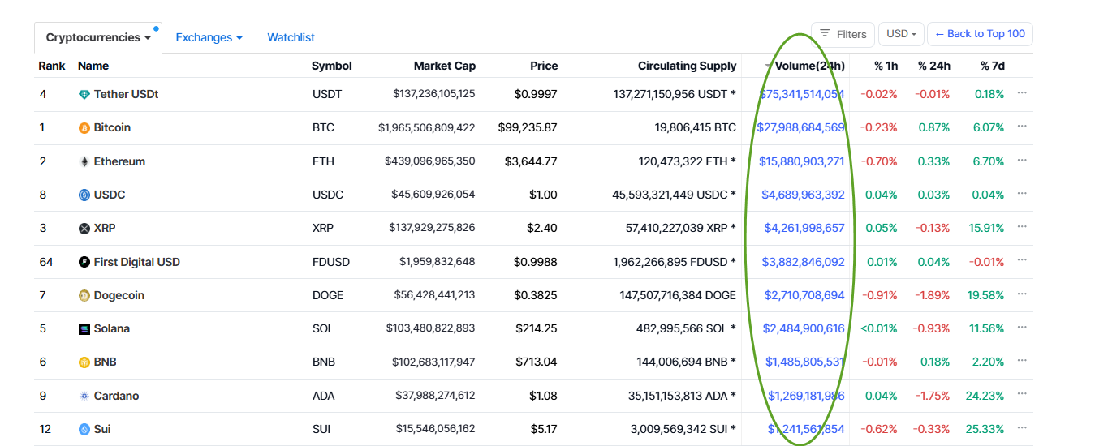This screenshot has width=1095, height=446.
Task: Open more options for Sui row
Action: point(1022,428)
